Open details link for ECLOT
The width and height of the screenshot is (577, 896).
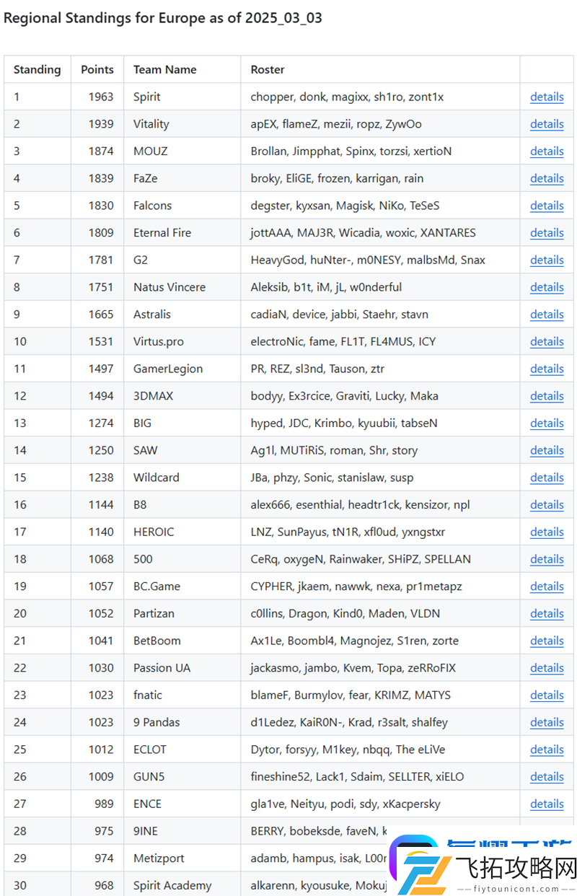click(547, 750)
